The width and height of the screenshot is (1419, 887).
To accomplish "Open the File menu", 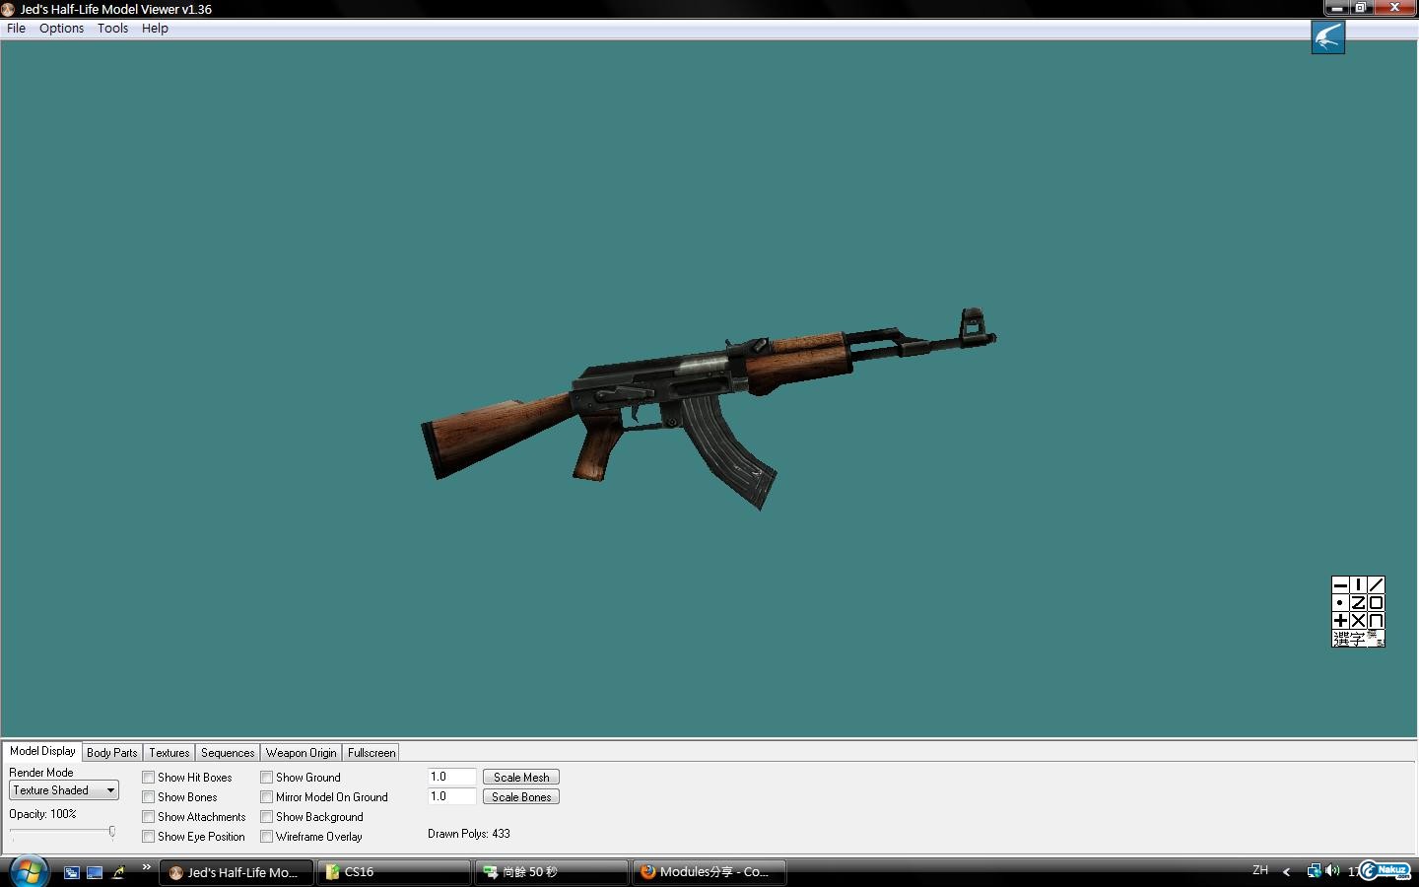I will pyautogui.click(x=17, y=29).
